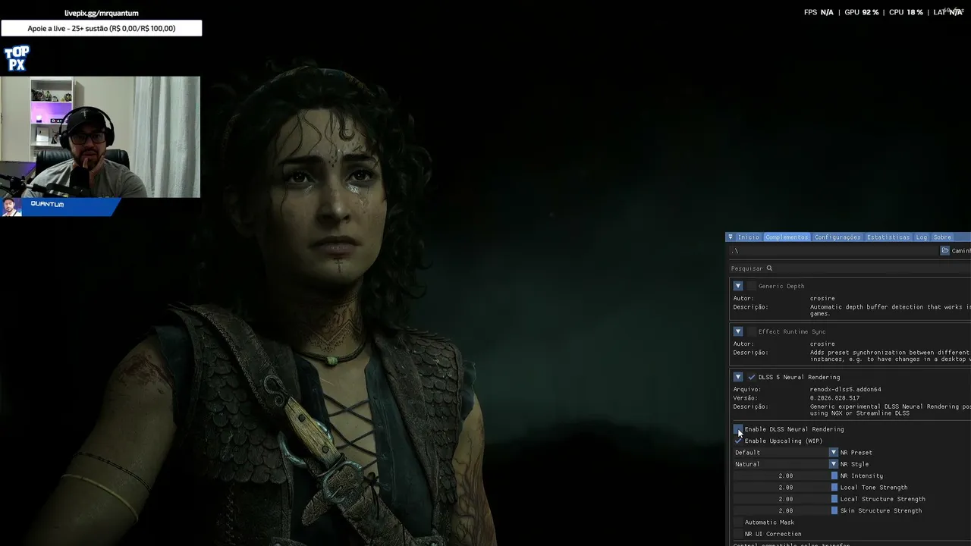Disable the DLSS 5 Neural Rendering addon checkbox
Viewport: 971px width, 546px height.
[752, 377]
